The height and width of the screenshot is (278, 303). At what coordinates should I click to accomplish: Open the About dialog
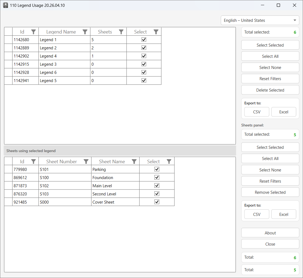[x=270, y=233]
